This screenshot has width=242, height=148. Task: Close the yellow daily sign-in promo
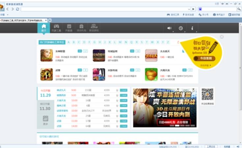(222, 37)
